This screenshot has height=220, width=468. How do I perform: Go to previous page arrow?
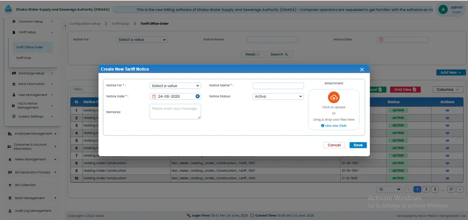409,189
